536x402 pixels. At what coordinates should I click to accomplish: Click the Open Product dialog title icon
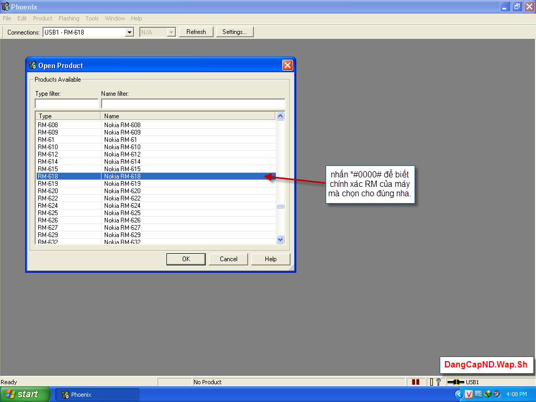(x=32, y=65)
